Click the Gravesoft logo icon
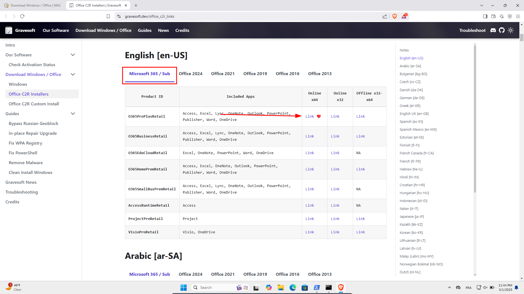524x294 pixels. [x=9, y=30]
